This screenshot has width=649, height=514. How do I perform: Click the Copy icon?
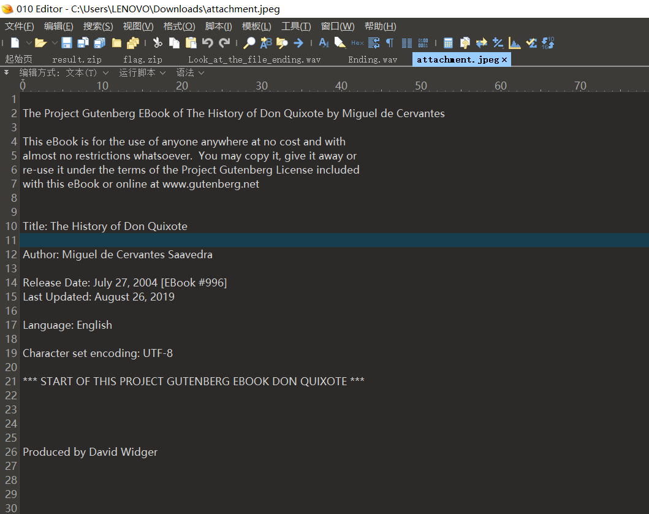(x=174, y=43)
